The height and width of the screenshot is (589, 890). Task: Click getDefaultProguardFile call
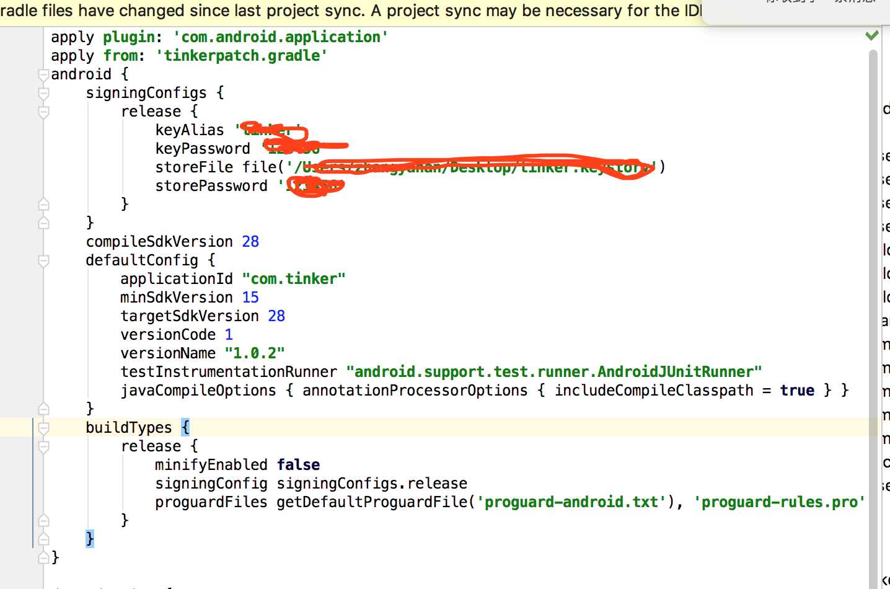pos(372,502)
